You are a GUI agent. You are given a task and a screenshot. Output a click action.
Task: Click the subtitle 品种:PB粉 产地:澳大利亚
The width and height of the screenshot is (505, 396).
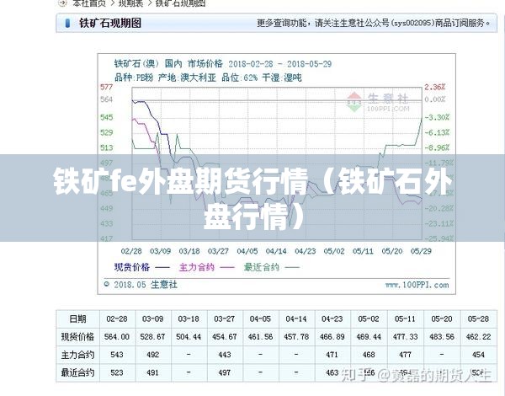coord(165,78)
